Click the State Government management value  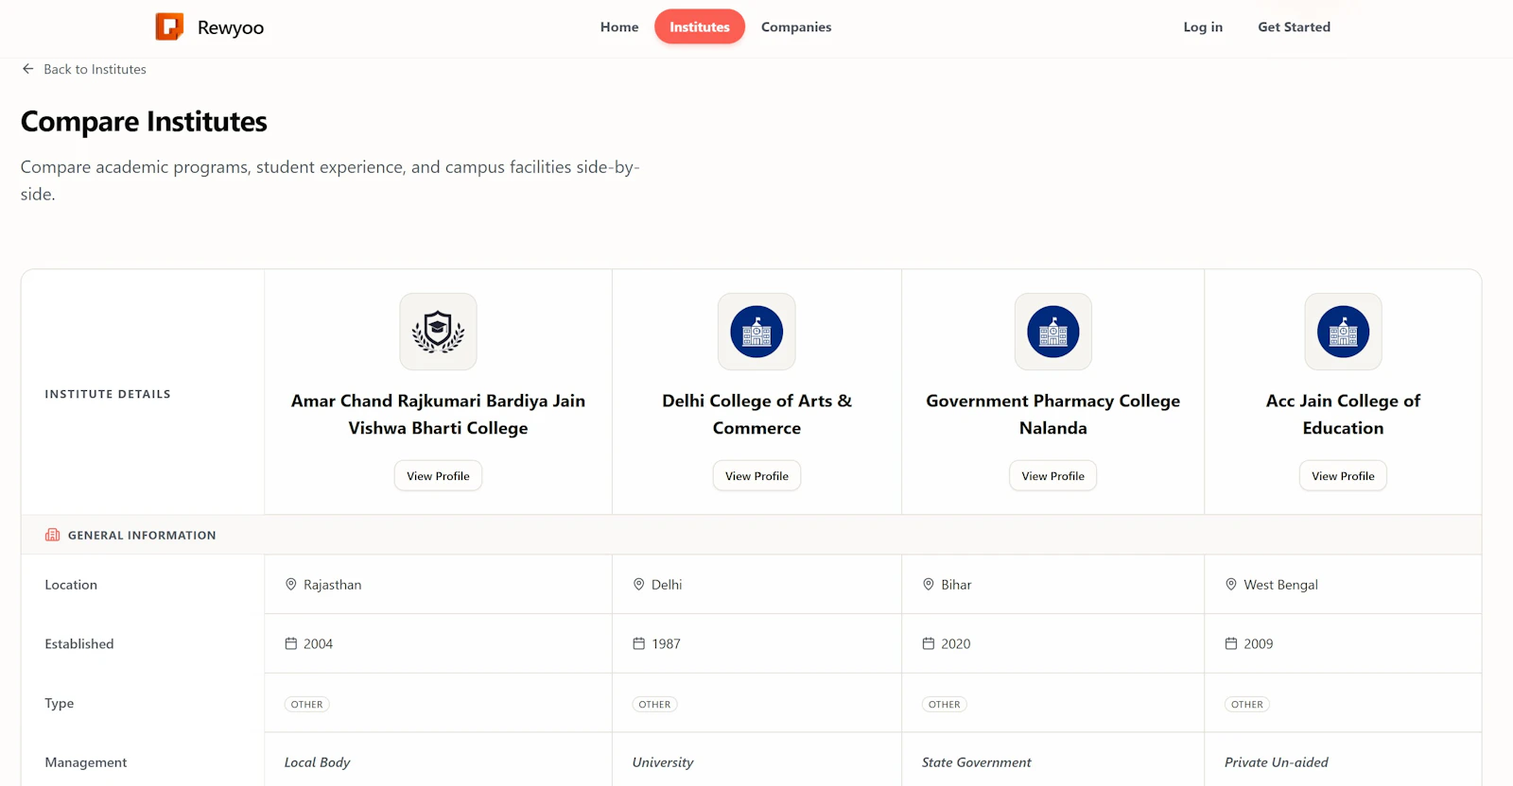click(977, 762)
